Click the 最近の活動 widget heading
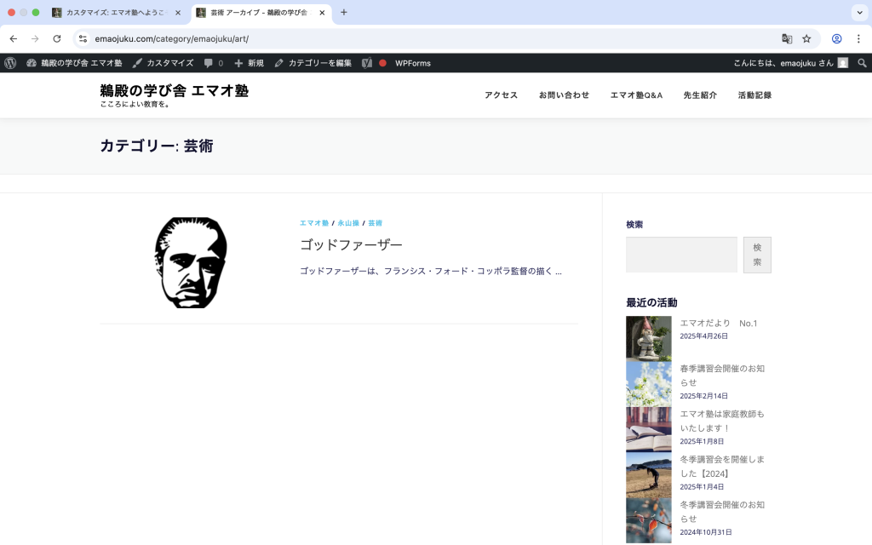Screen dimensions: 872x545 pyautogui.click(x=651, y=302)
